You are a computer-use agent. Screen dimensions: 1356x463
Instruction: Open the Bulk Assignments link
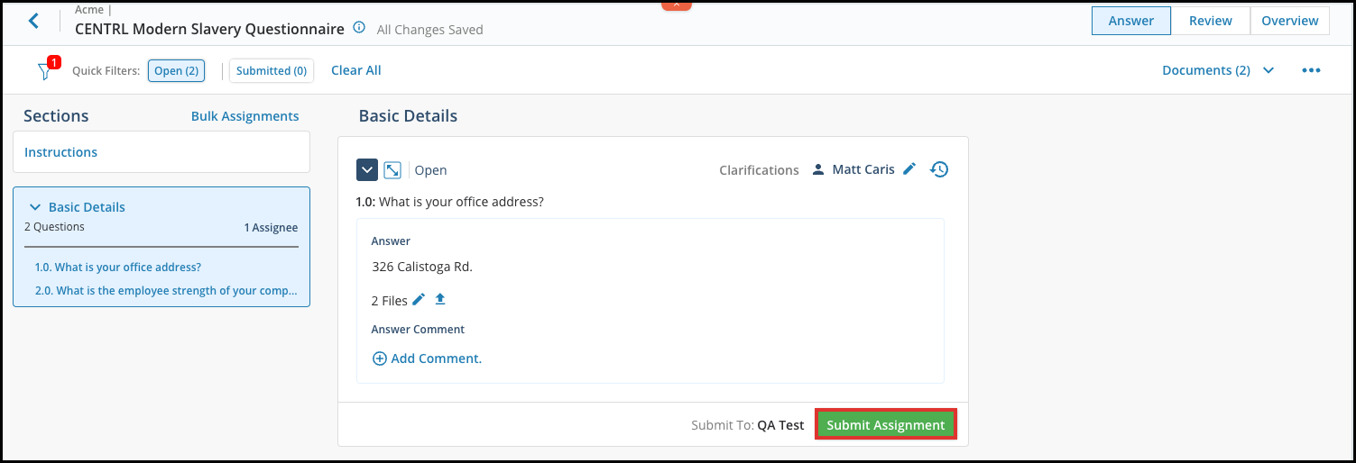[x=244, y=116]
